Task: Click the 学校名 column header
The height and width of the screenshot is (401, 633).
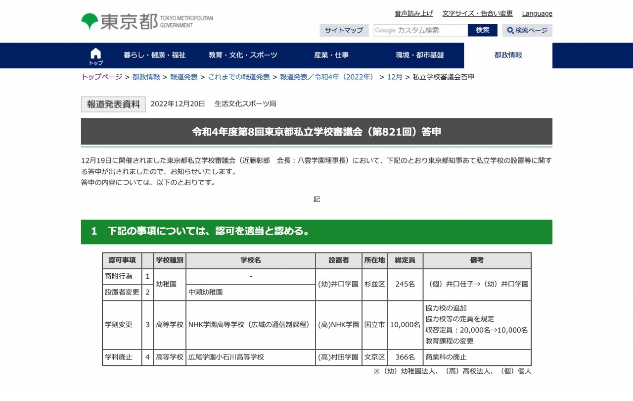Action: [x=251, y=260]
